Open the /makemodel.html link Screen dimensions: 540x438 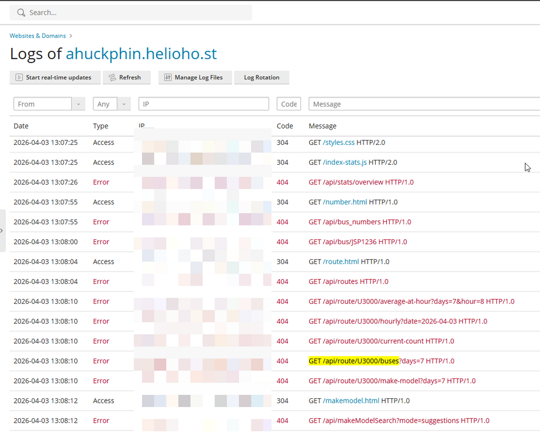pos(351,401)
